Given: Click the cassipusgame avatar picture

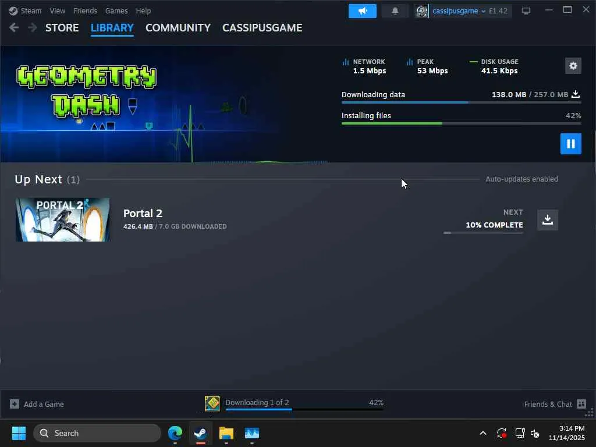Looking at the screenshot, I should [421, 11].
